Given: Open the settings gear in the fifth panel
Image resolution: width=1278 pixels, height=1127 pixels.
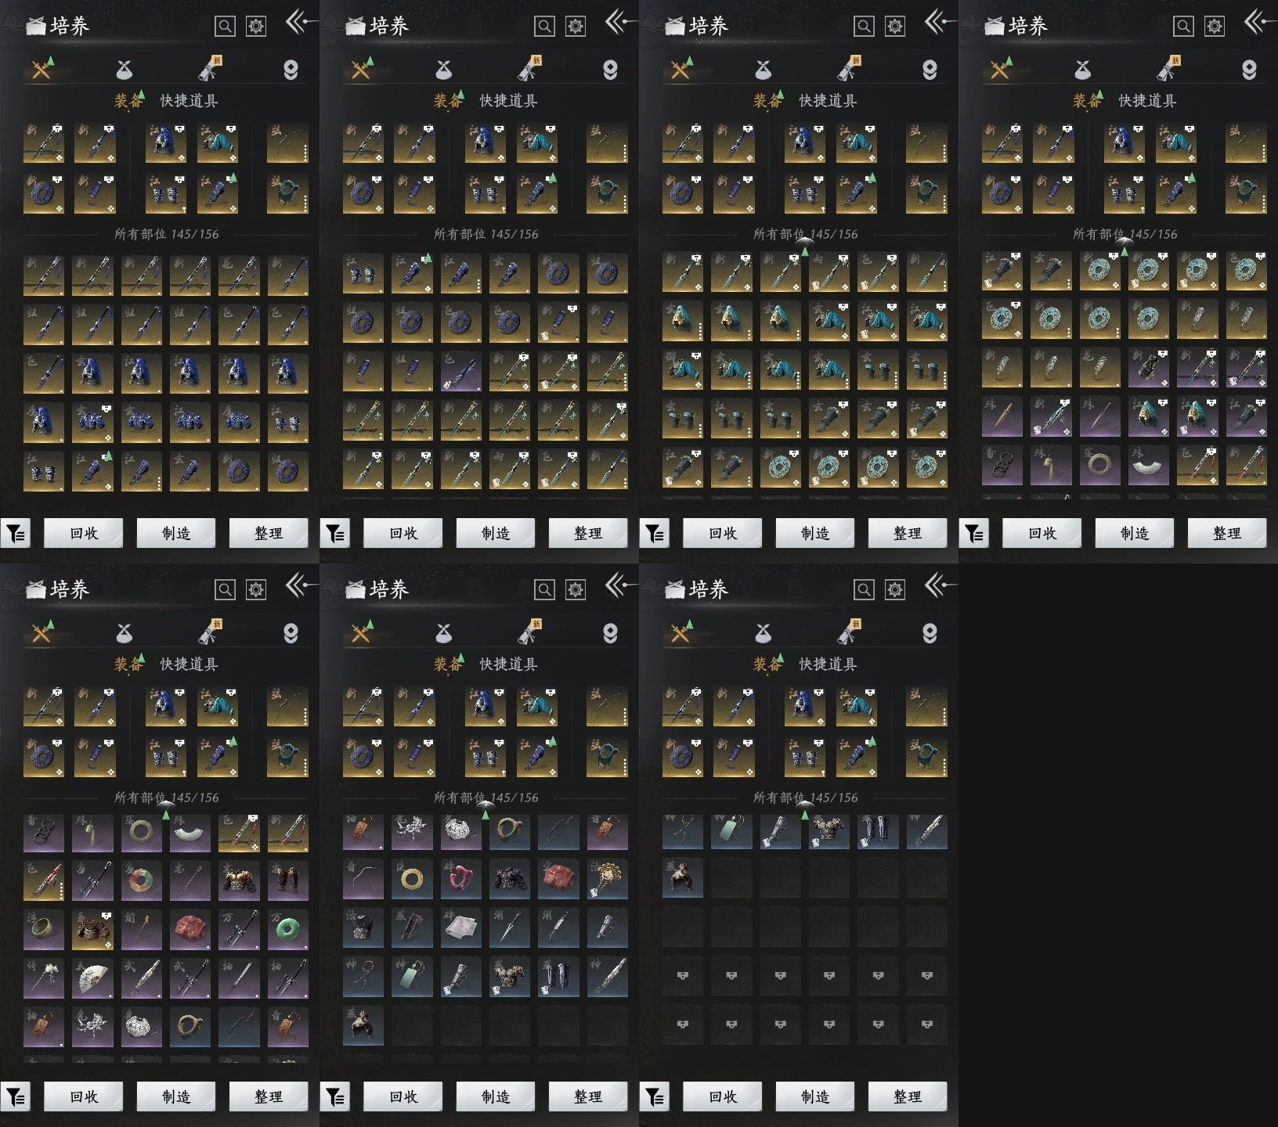Looking at the screenshot, I should coord(256,590).
